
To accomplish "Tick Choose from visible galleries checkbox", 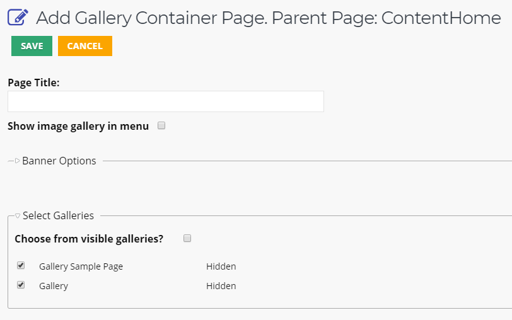I will point(187,239).
